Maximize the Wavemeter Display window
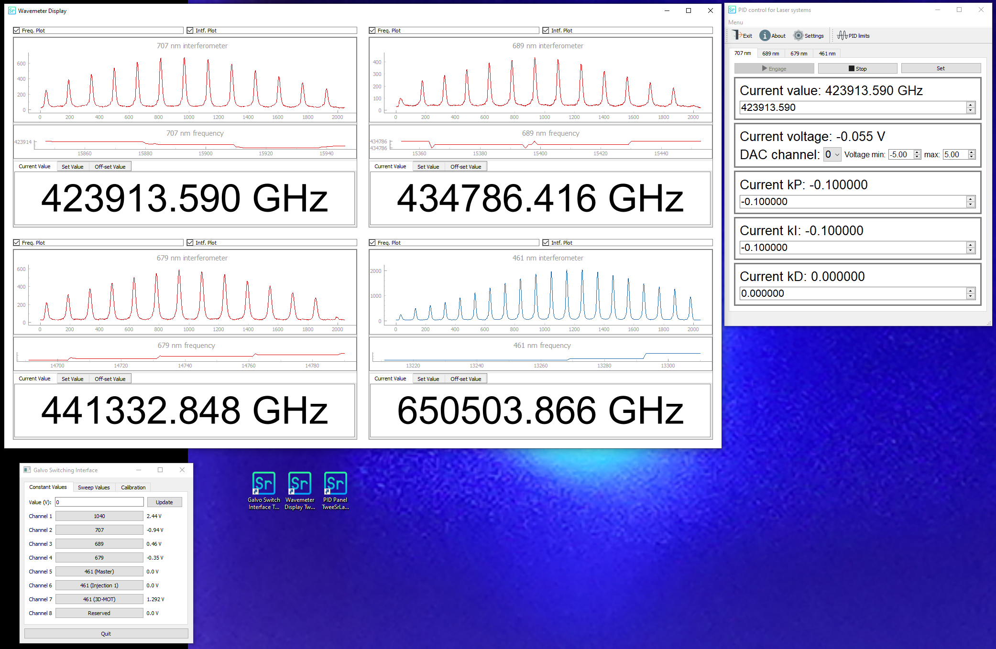 click(x=689, y=11)
